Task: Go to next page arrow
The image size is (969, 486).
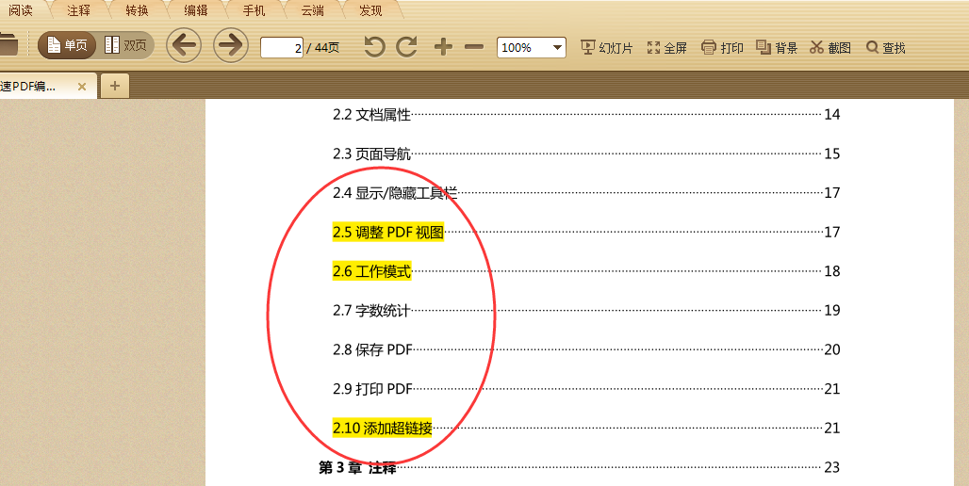Action: pyautogui.click(x=231, y=45)
